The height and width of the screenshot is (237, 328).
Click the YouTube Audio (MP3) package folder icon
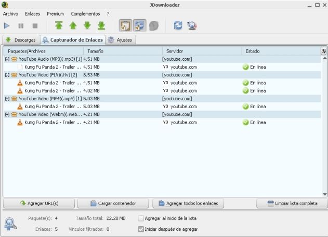(x=14, y=59)
